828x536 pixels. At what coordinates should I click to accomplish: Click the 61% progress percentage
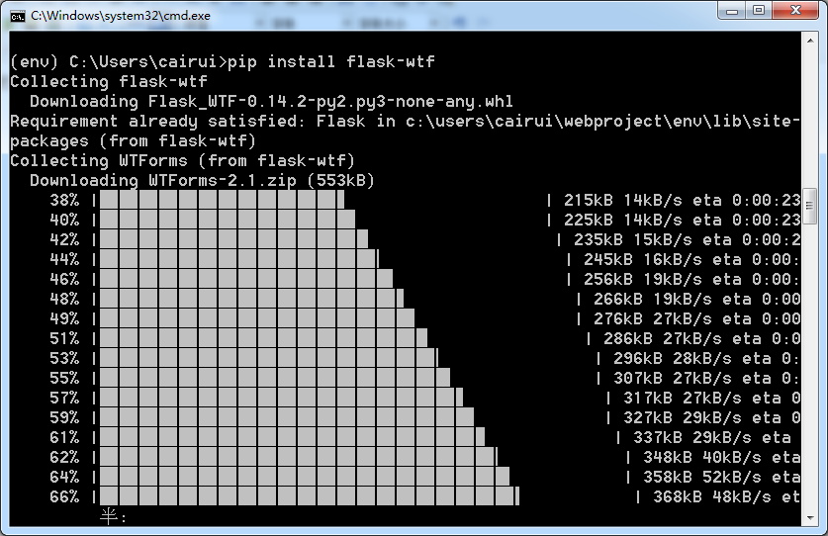(64, 438)
